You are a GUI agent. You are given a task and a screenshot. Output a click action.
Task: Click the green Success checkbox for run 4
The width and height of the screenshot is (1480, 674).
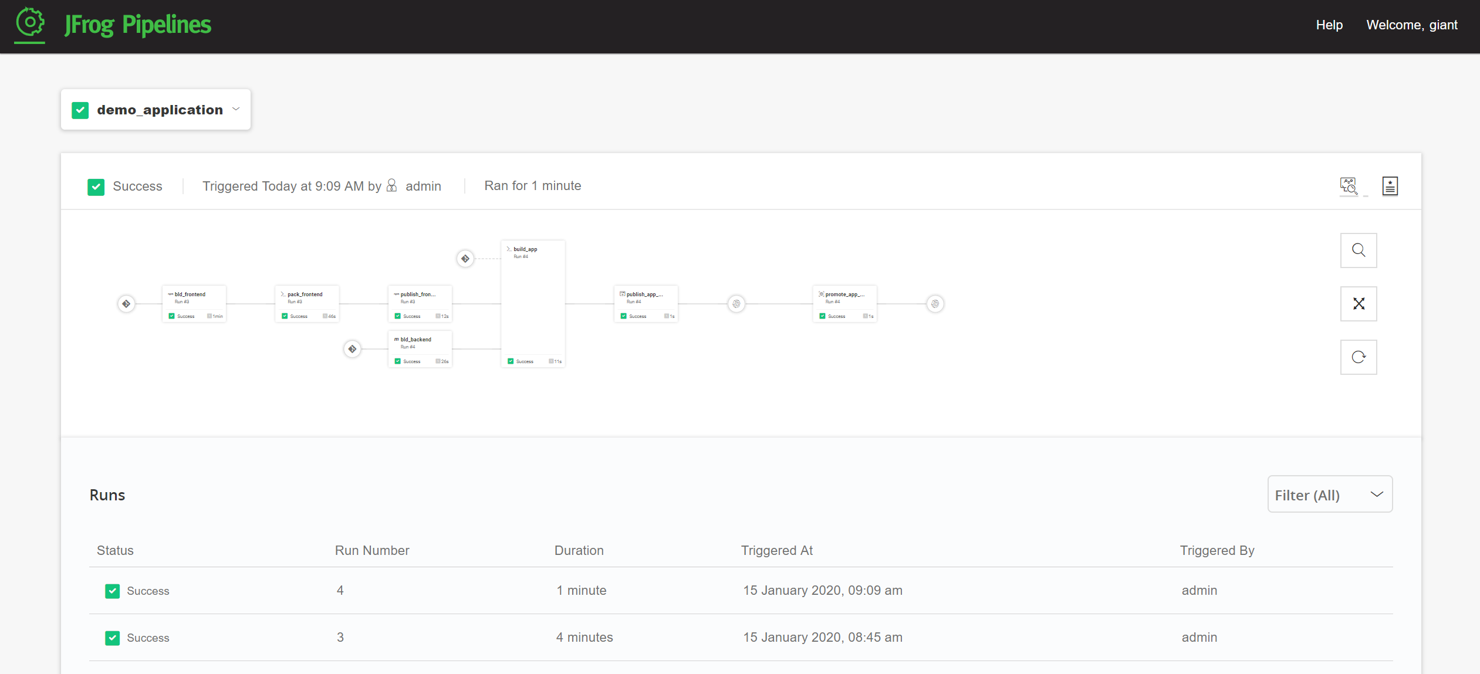pos(112,591)
